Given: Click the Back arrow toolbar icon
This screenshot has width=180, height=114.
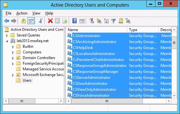Looking at the screenshot, I should coord(7,21).
